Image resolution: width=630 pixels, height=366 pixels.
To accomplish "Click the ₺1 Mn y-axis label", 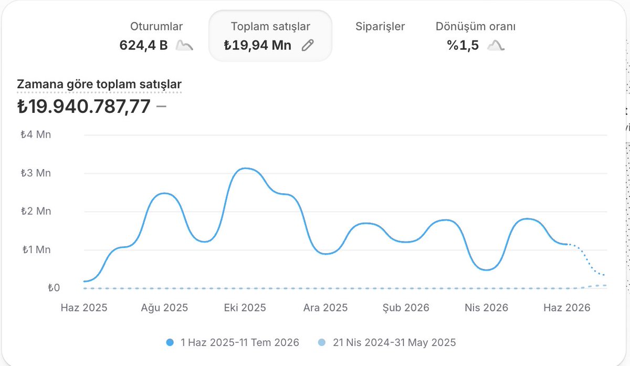I will [36, 249].
